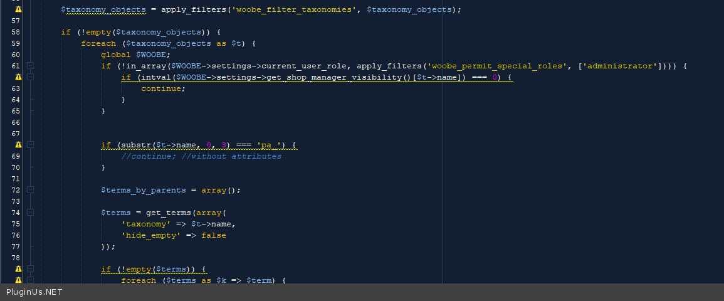Click the warning icon on the if !empty($terms) line
The width and height of the screenshot is (724, 301).
18,269
